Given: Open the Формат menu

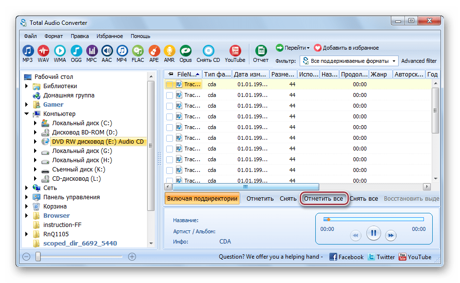Looking at the screenshot, I should click(54, 36).
